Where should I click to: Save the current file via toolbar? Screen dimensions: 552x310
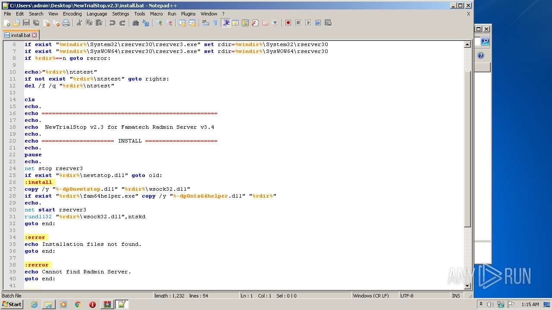[x=26, y=23]
